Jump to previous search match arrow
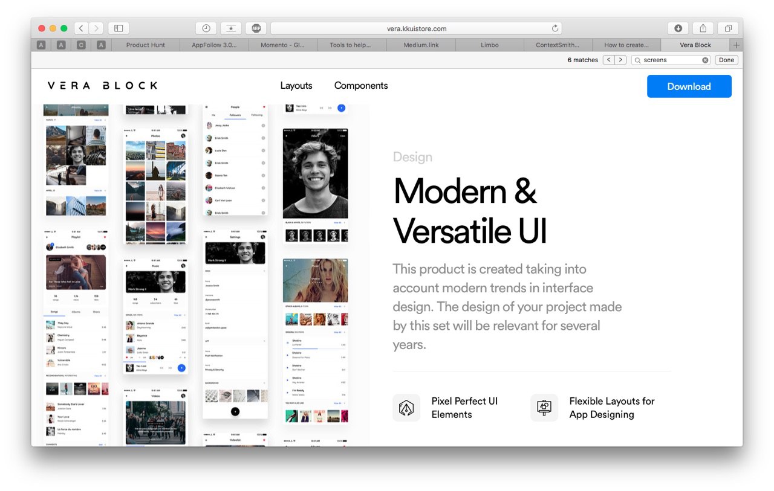The image size is (774, 491). (608, 60)
